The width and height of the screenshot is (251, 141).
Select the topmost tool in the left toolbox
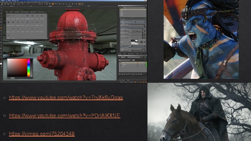click(1, 8)
